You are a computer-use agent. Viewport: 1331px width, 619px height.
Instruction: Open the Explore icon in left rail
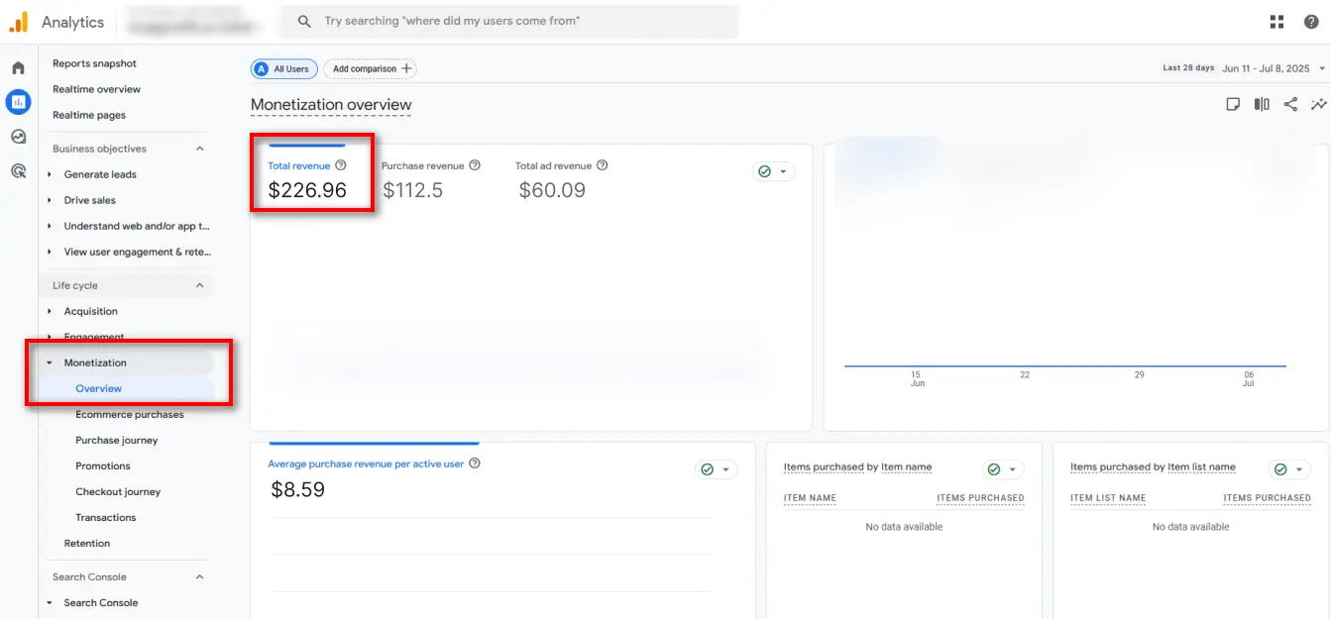point(18,137)
